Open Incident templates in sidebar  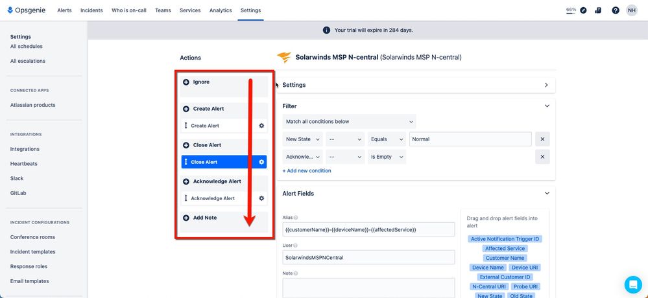coord(32,252)
